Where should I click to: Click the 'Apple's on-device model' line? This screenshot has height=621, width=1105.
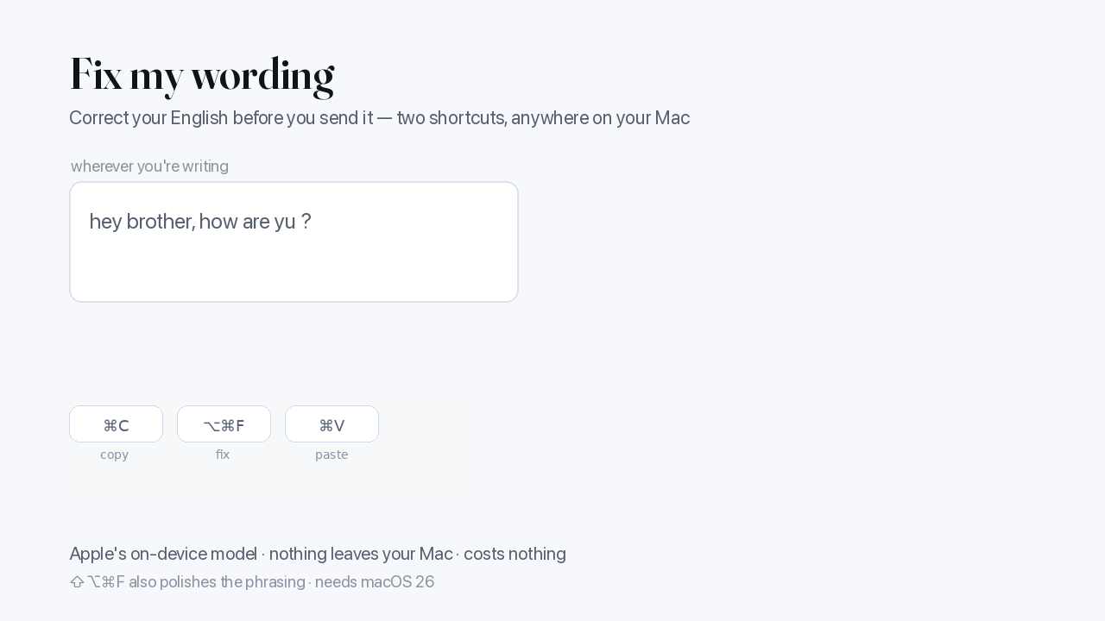318,554
